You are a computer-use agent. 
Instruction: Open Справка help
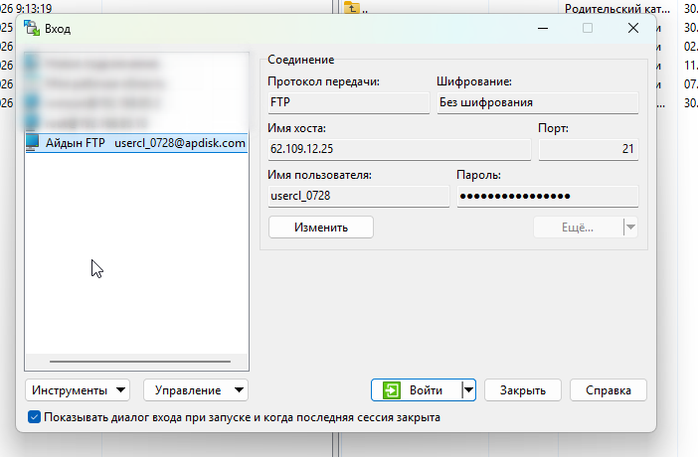click(609, 390)
